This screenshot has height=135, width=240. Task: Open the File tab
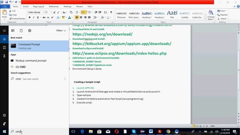point(5,6)
